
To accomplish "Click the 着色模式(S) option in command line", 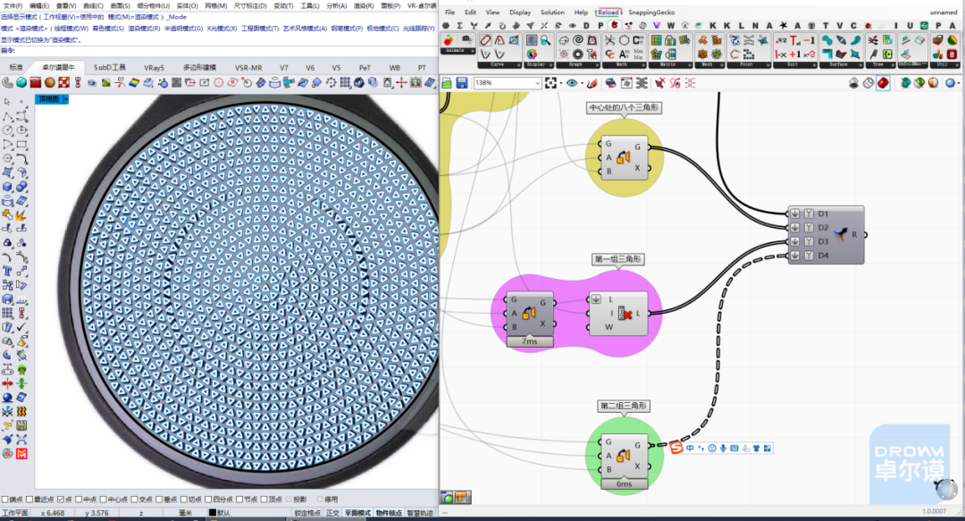I will [x=108, y=29].
